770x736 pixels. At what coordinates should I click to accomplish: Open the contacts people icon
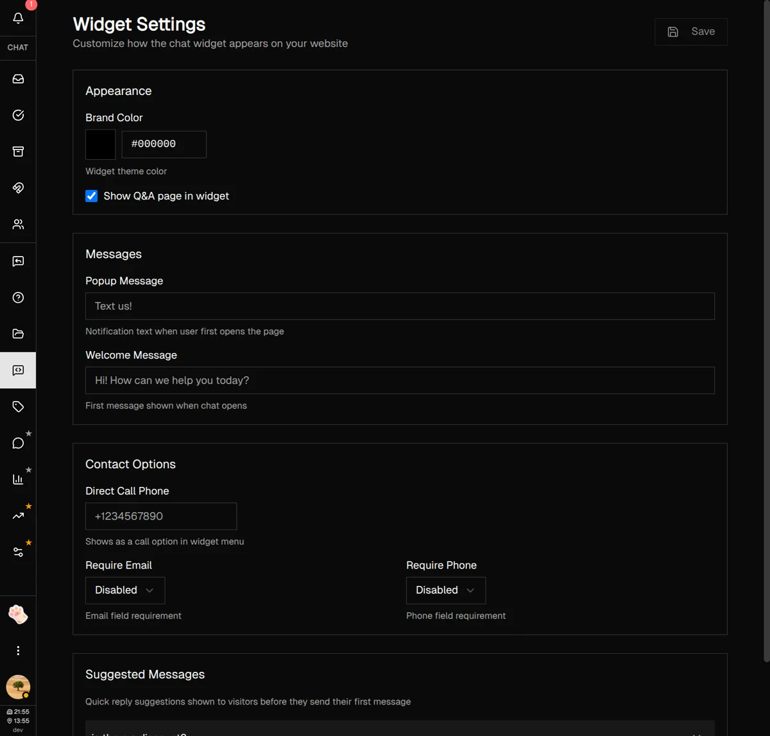(18, 225)
